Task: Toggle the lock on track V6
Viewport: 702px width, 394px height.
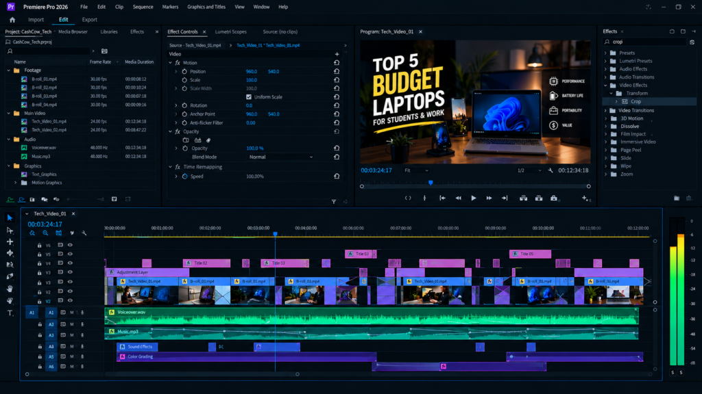Action: [39, 246]
